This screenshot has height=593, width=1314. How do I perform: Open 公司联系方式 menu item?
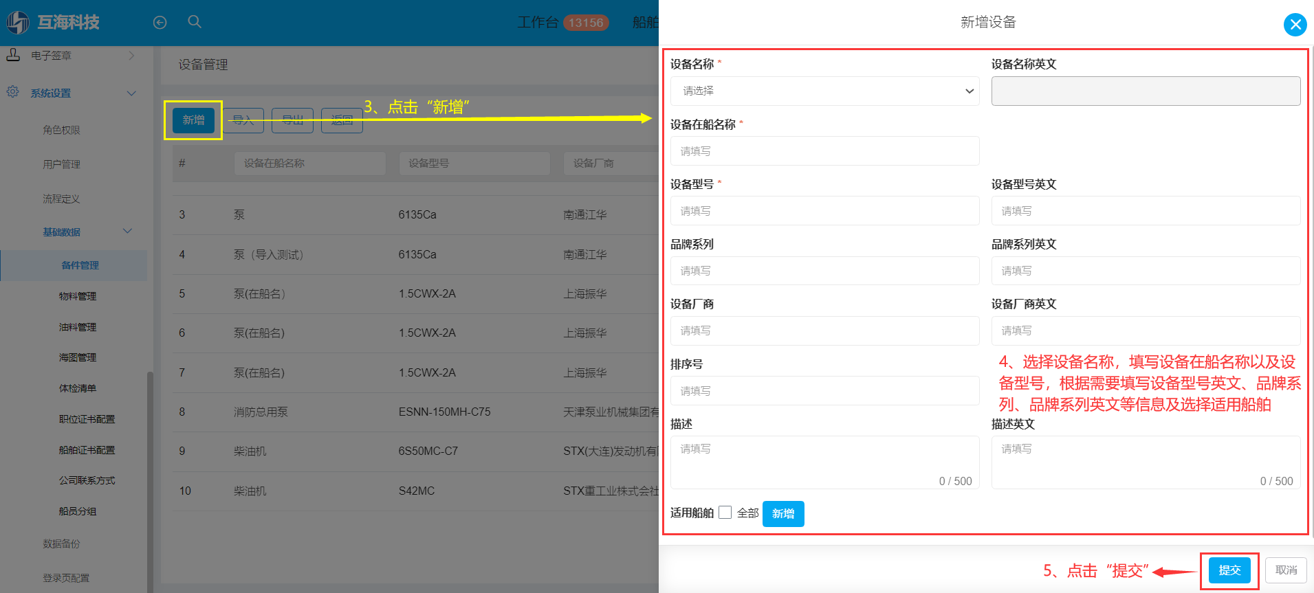(87, 480)
